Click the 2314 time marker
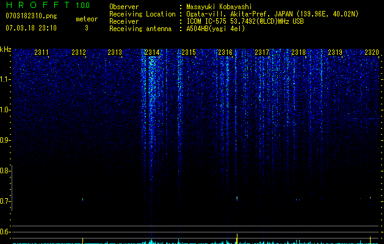 click(x=152, y=52)
